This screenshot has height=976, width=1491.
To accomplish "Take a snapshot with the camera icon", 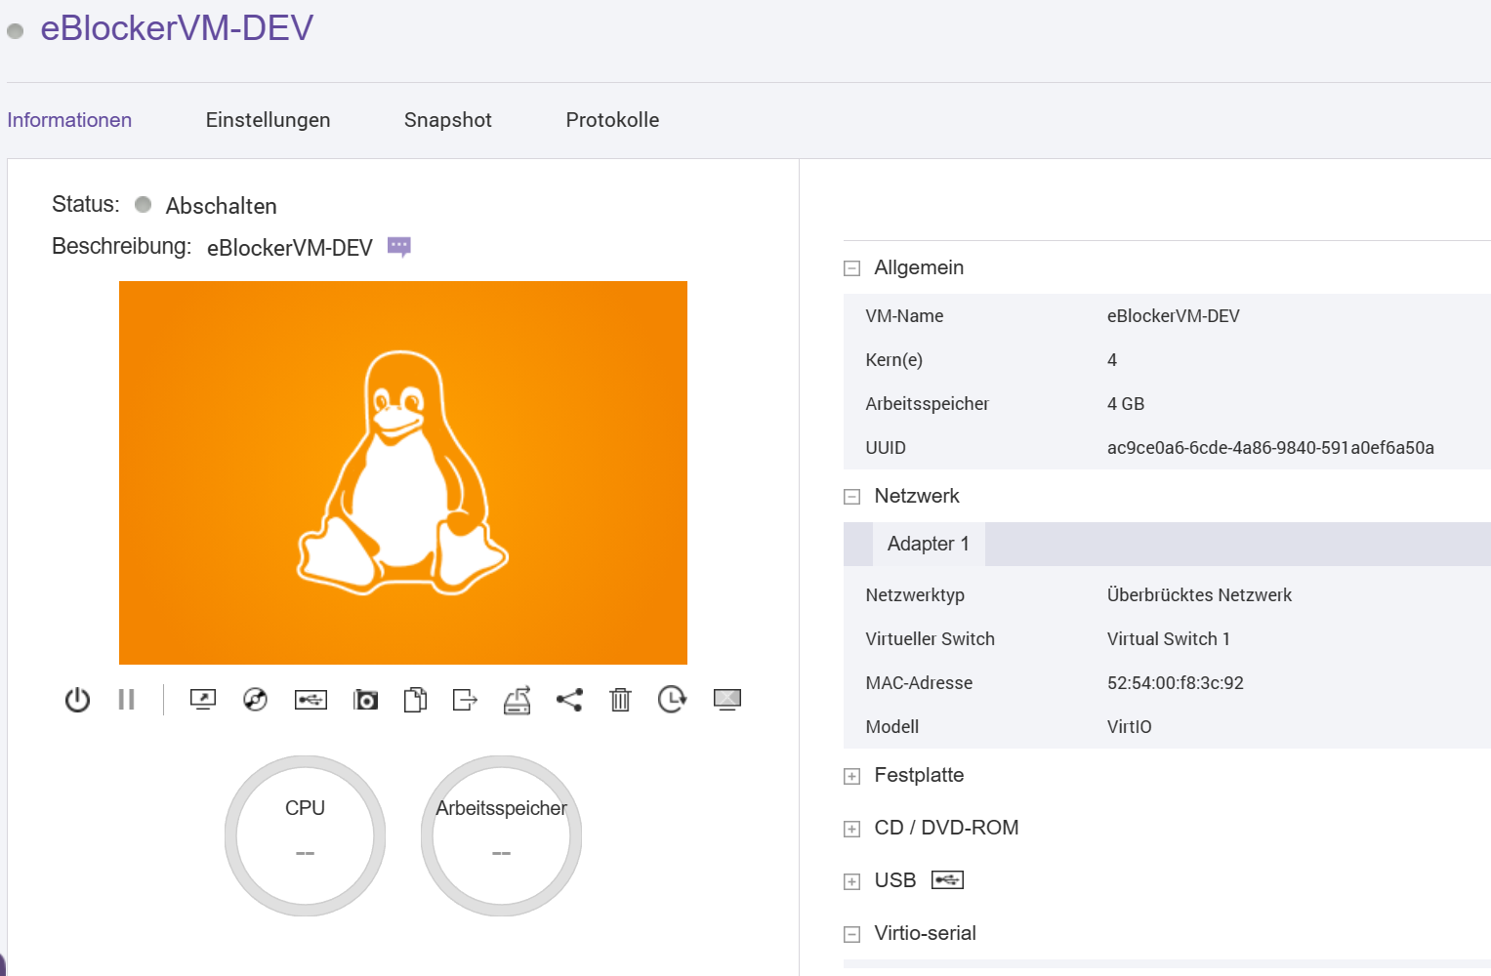I will 365,700.
